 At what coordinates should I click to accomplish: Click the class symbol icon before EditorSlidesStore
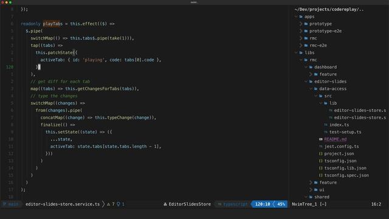pos(165,204)
